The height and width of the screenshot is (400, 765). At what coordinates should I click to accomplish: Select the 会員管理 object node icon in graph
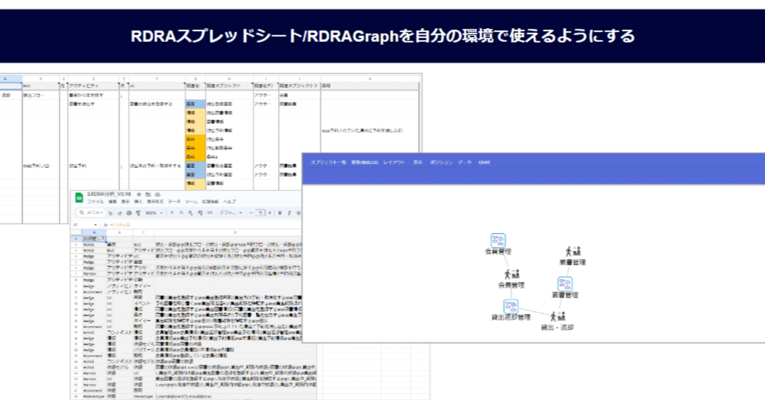coord(498,239)
